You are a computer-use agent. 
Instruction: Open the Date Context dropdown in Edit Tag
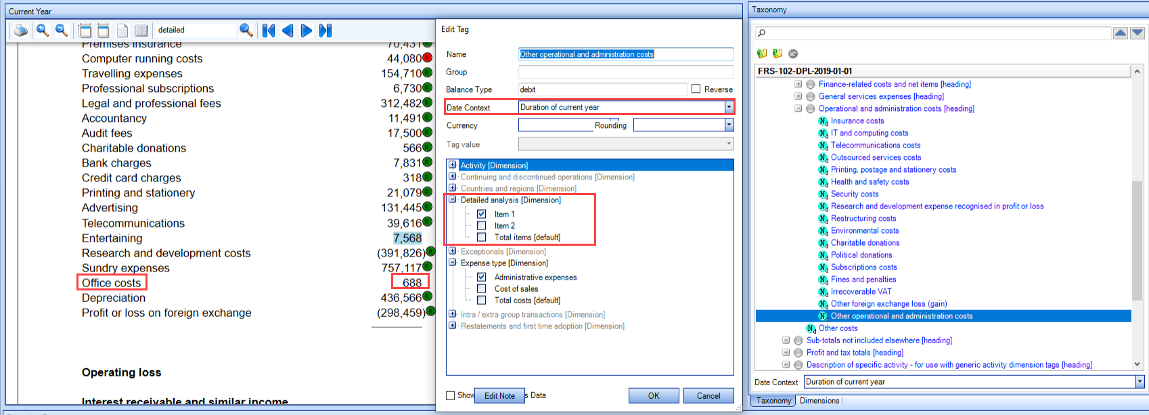[x=729, y=107]
